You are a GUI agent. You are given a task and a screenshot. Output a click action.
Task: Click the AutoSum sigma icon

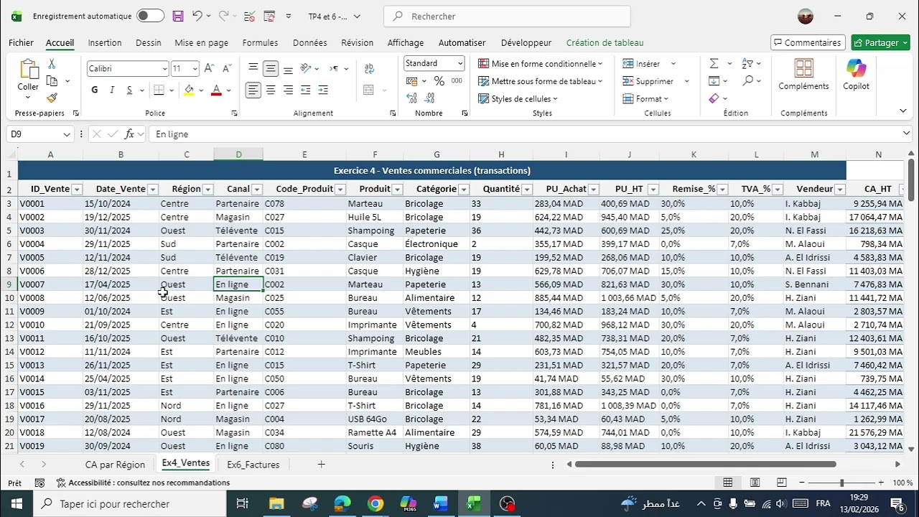click(x=714, y=64)
